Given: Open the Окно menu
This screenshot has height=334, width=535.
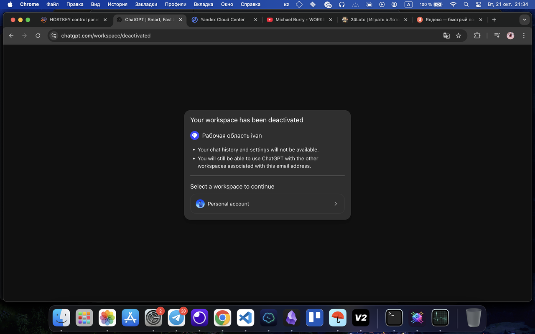Looking at the screenshot, I should (227, 4).
